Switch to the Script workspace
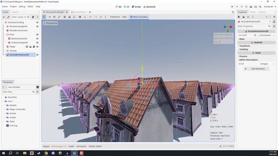The width and height of the screenshot is (278, 156). [x=136, y=7]
